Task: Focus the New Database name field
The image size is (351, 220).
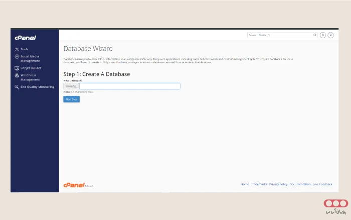Action: (x=130, y=86)
